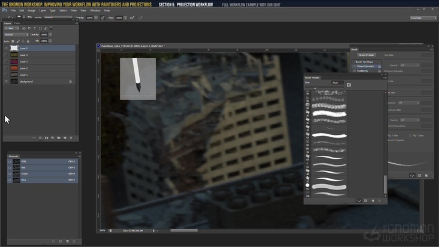Create a new layer group

59,138
